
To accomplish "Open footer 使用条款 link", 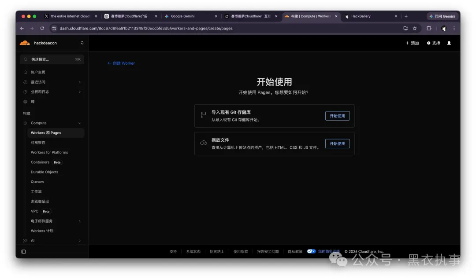I will pos(241,251).
